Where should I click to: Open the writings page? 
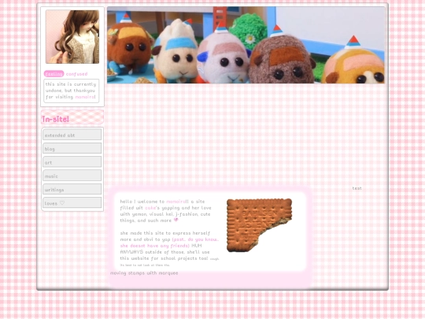point(72,189)
